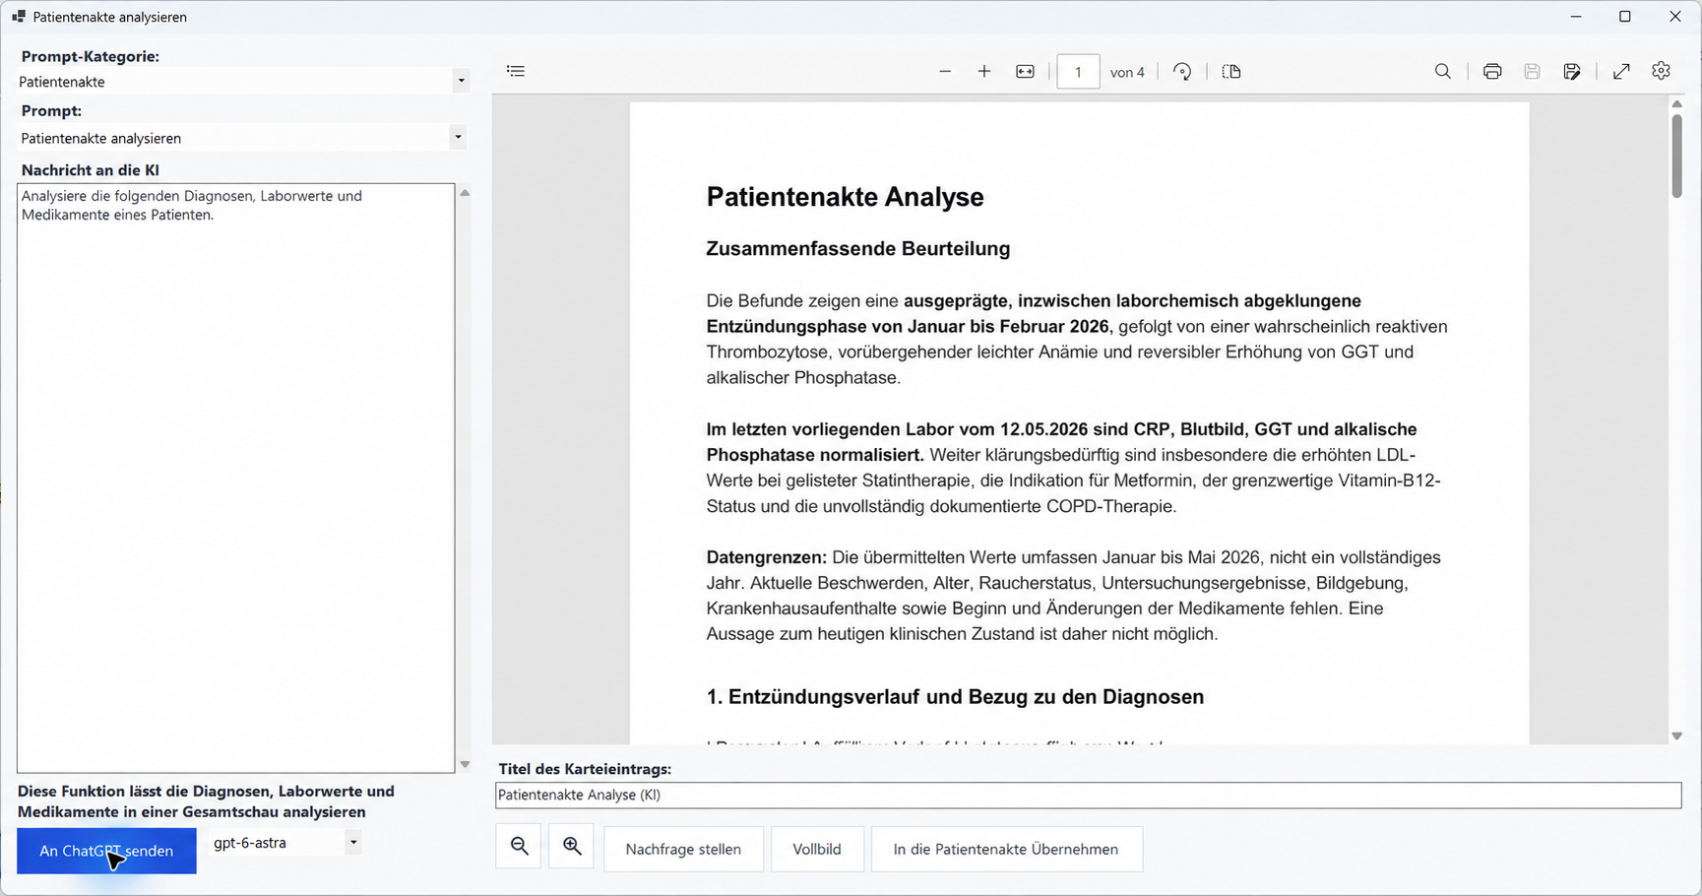Maximize the Patientenakte analysieren window
Screen dimensions: 1702x896
coord(1625,17)
